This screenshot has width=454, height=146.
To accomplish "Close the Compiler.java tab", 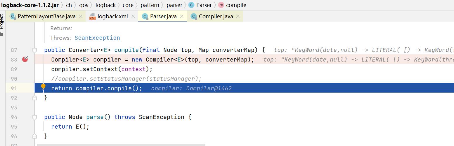I will [x=238, y=17].
